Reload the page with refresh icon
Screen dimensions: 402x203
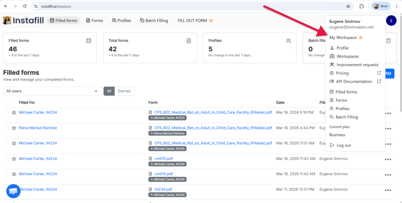[25, 6]
